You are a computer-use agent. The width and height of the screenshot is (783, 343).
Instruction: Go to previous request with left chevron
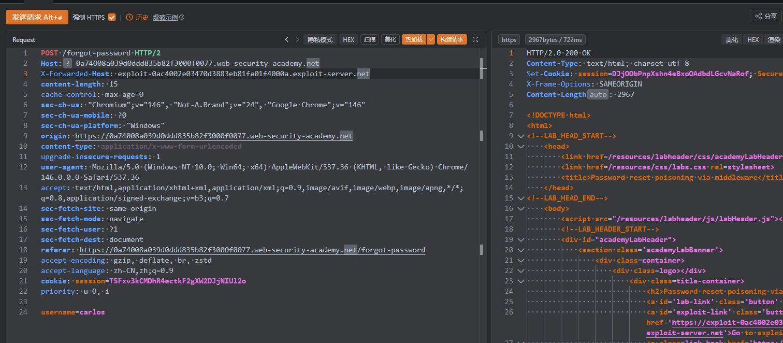[287, 39]
